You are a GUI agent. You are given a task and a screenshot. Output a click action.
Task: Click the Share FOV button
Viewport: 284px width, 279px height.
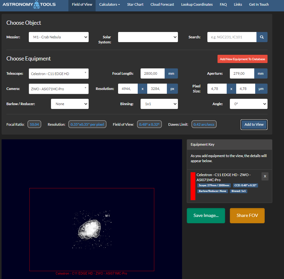click(247, 216)
